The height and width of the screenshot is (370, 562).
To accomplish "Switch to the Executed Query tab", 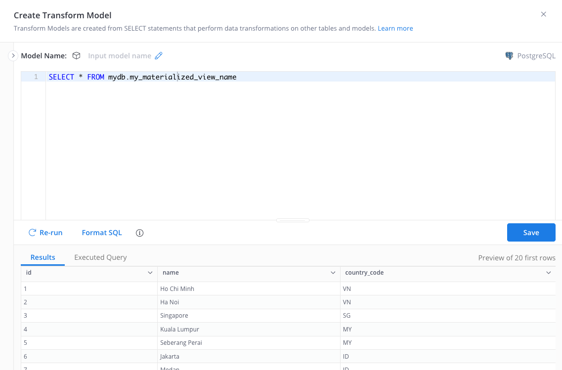I will [100, 257].
